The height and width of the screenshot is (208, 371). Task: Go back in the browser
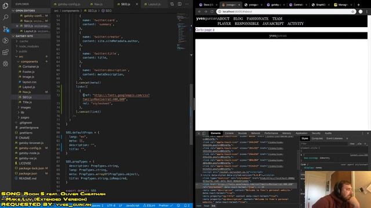(199, 12)
